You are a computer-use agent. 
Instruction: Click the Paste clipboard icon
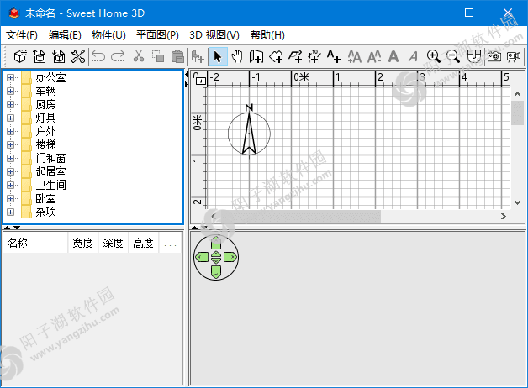[x=177, y=56]
